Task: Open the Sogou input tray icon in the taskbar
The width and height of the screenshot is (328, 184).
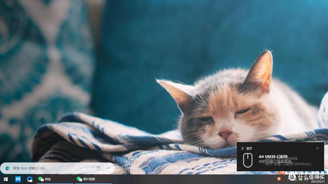Action: tap(279, 179)
